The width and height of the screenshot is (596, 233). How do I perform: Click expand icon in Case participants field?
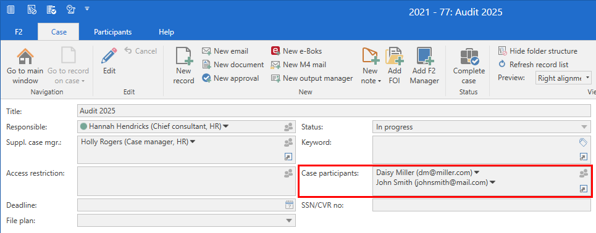583,189
